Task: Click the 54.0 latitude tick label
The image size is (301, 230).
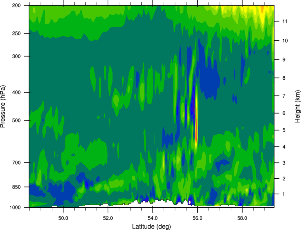Action: (153, 218)
